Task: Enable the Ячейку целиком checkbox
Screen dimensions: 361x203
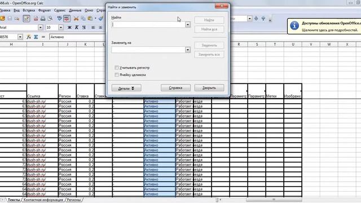Action: [117, 75]
